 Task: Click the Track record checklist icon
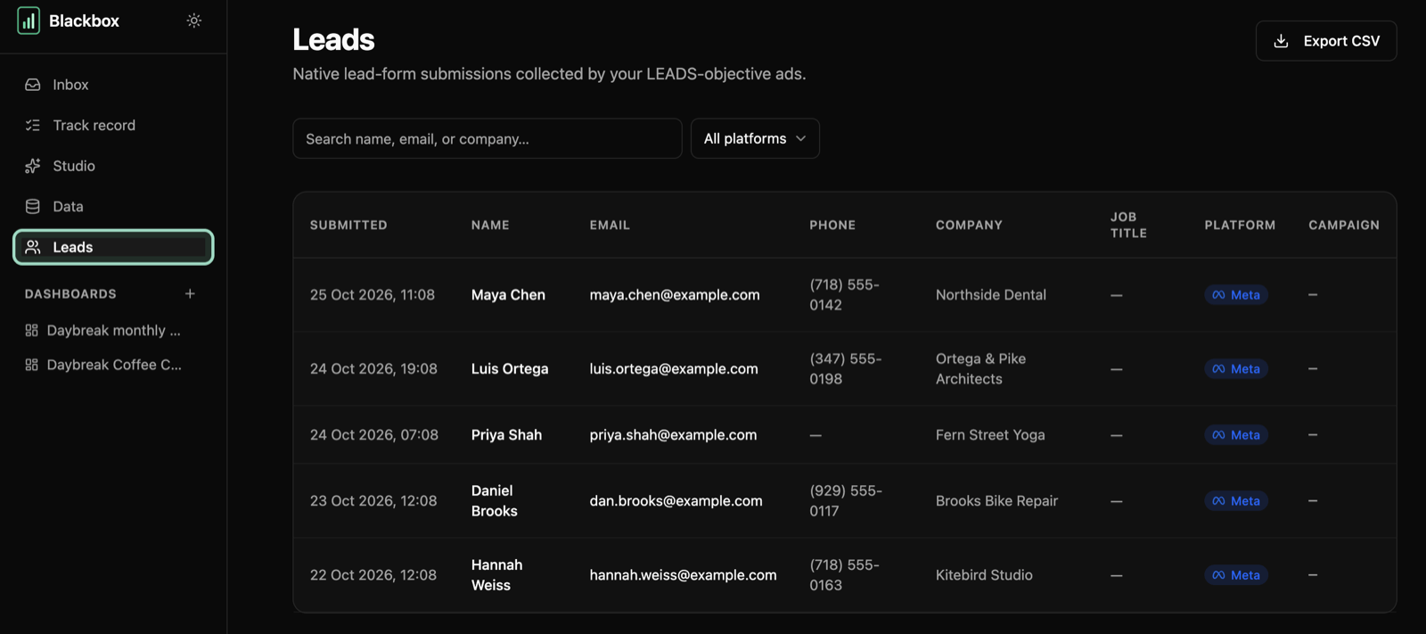[x=33, y=125]
